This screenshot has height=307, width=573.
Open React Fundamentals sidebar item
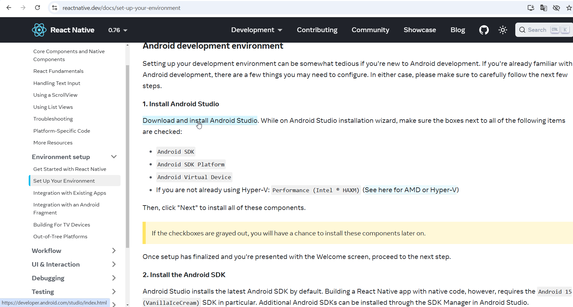58,71
